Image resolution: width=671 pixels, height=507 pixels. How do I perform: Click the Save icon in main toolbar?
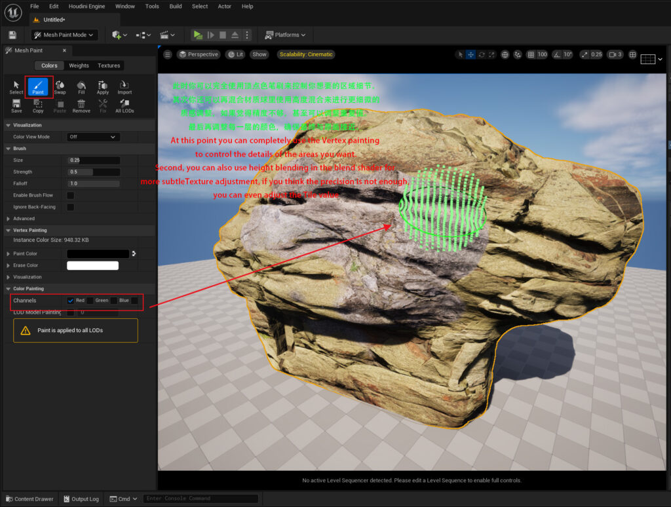coord(12,35)
